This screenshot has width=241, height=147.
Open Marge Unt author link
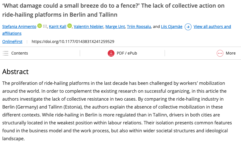coord(115,27)
